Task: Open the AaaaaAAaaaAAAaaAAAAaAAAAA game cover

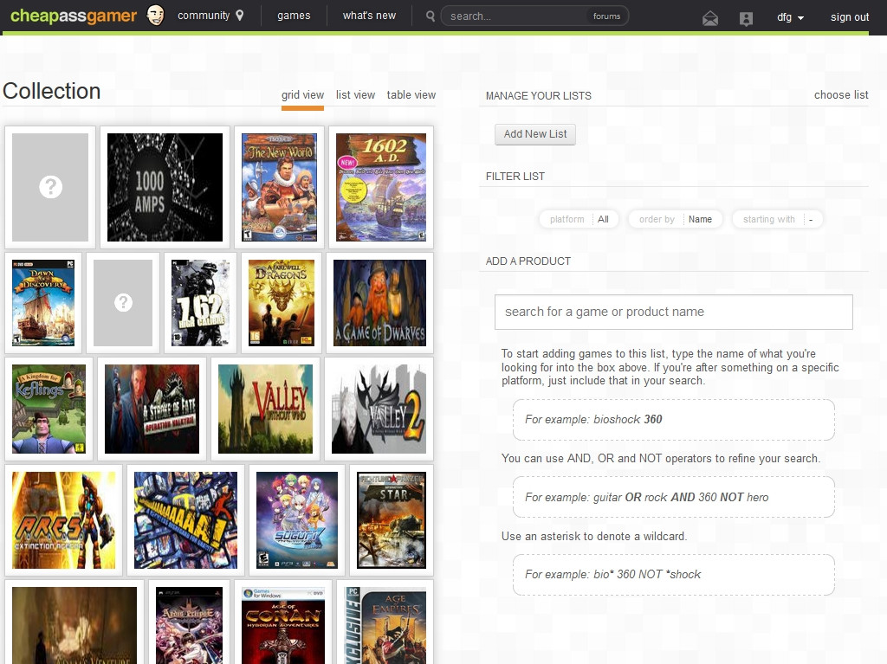Action: click(x=185, y=520)
